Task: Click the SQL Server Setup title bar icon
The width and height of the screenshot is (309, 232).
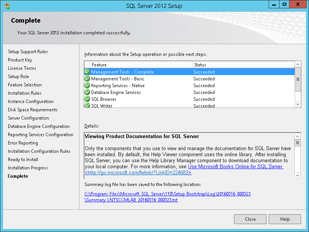Action: (7, 6)
